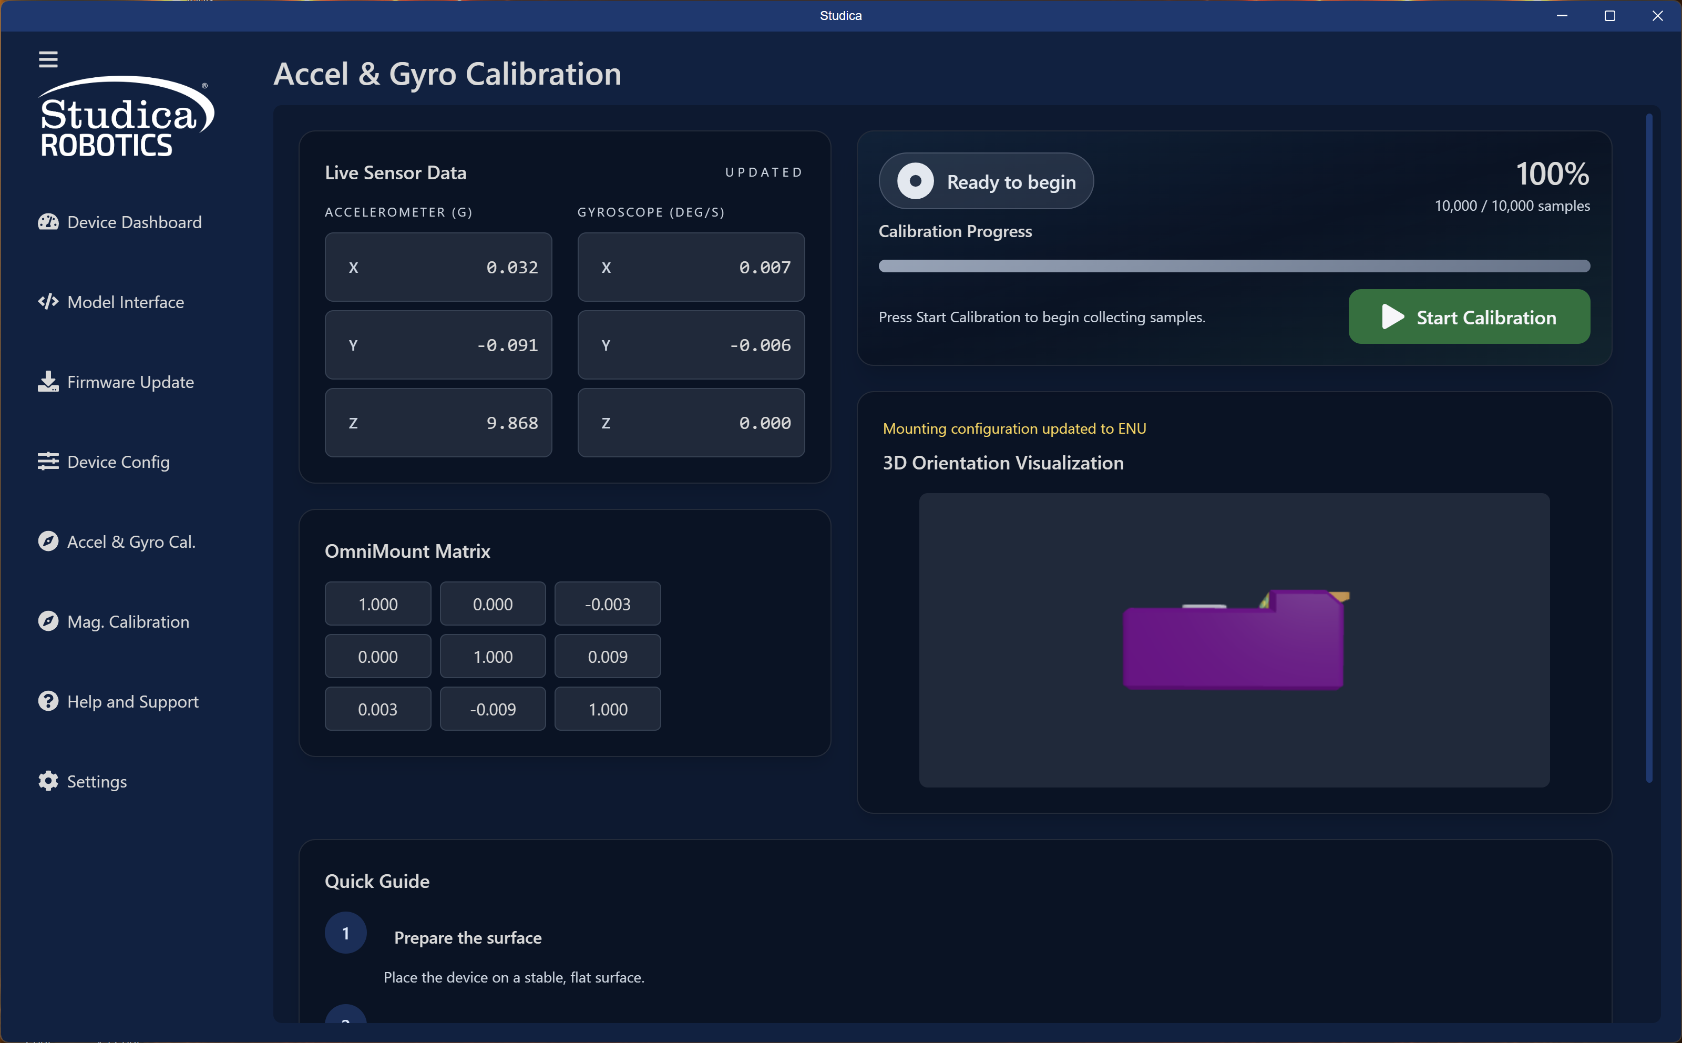Click the Help and Support question icon
The width and height of the screenshot is (1682, 1043).
click(x=48, y=701)
